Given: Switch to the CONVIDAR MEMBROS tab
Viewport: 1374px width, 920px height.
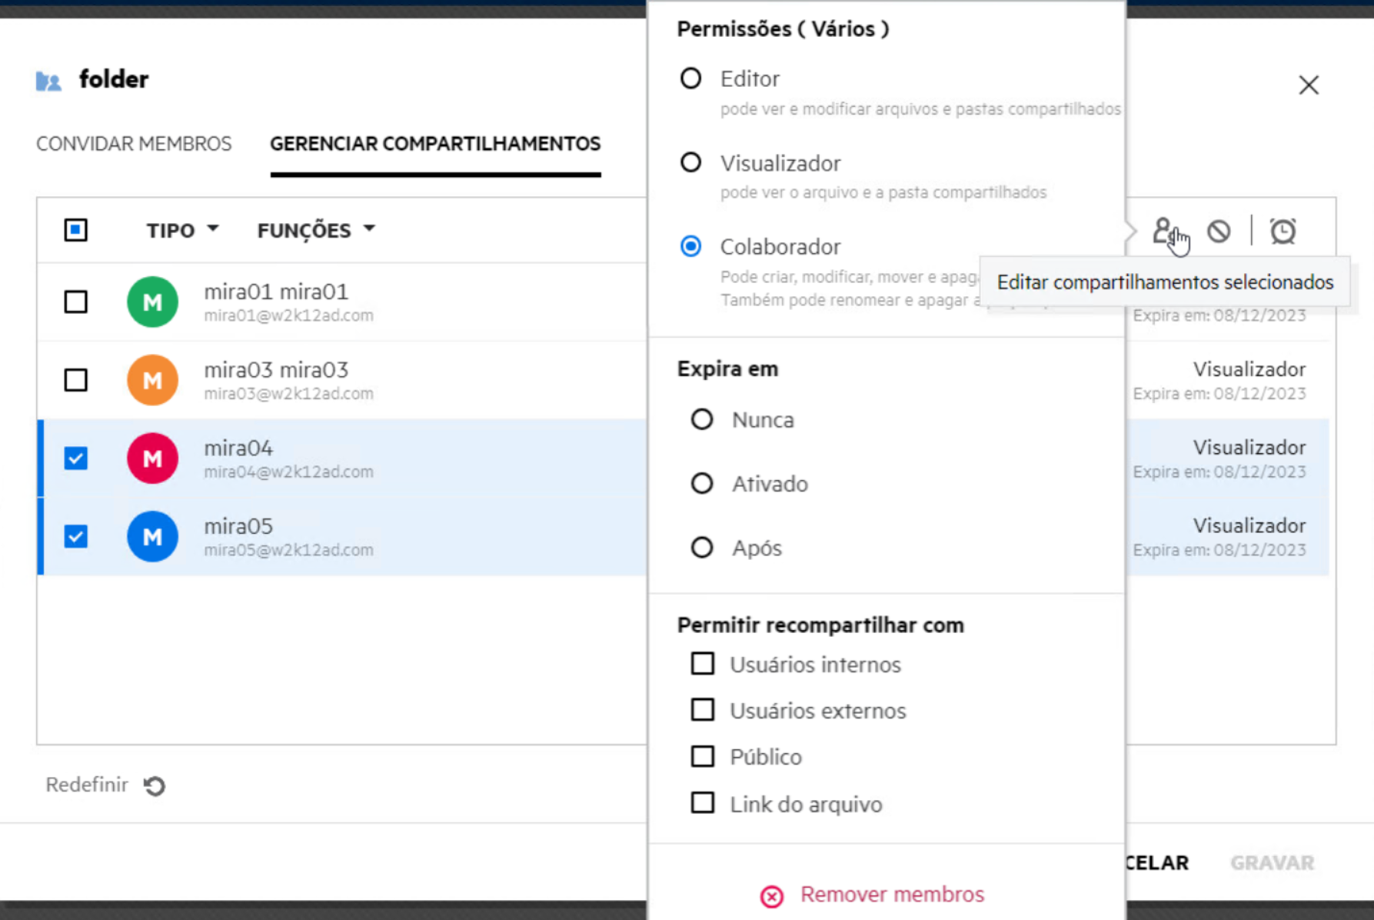Looking at the screenshot, I should pyautogui.click(x=134, y=144).
